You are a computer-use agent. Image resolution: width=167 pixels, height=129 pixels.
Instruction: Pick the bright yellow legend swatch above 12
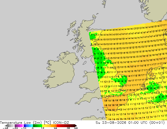43,126
